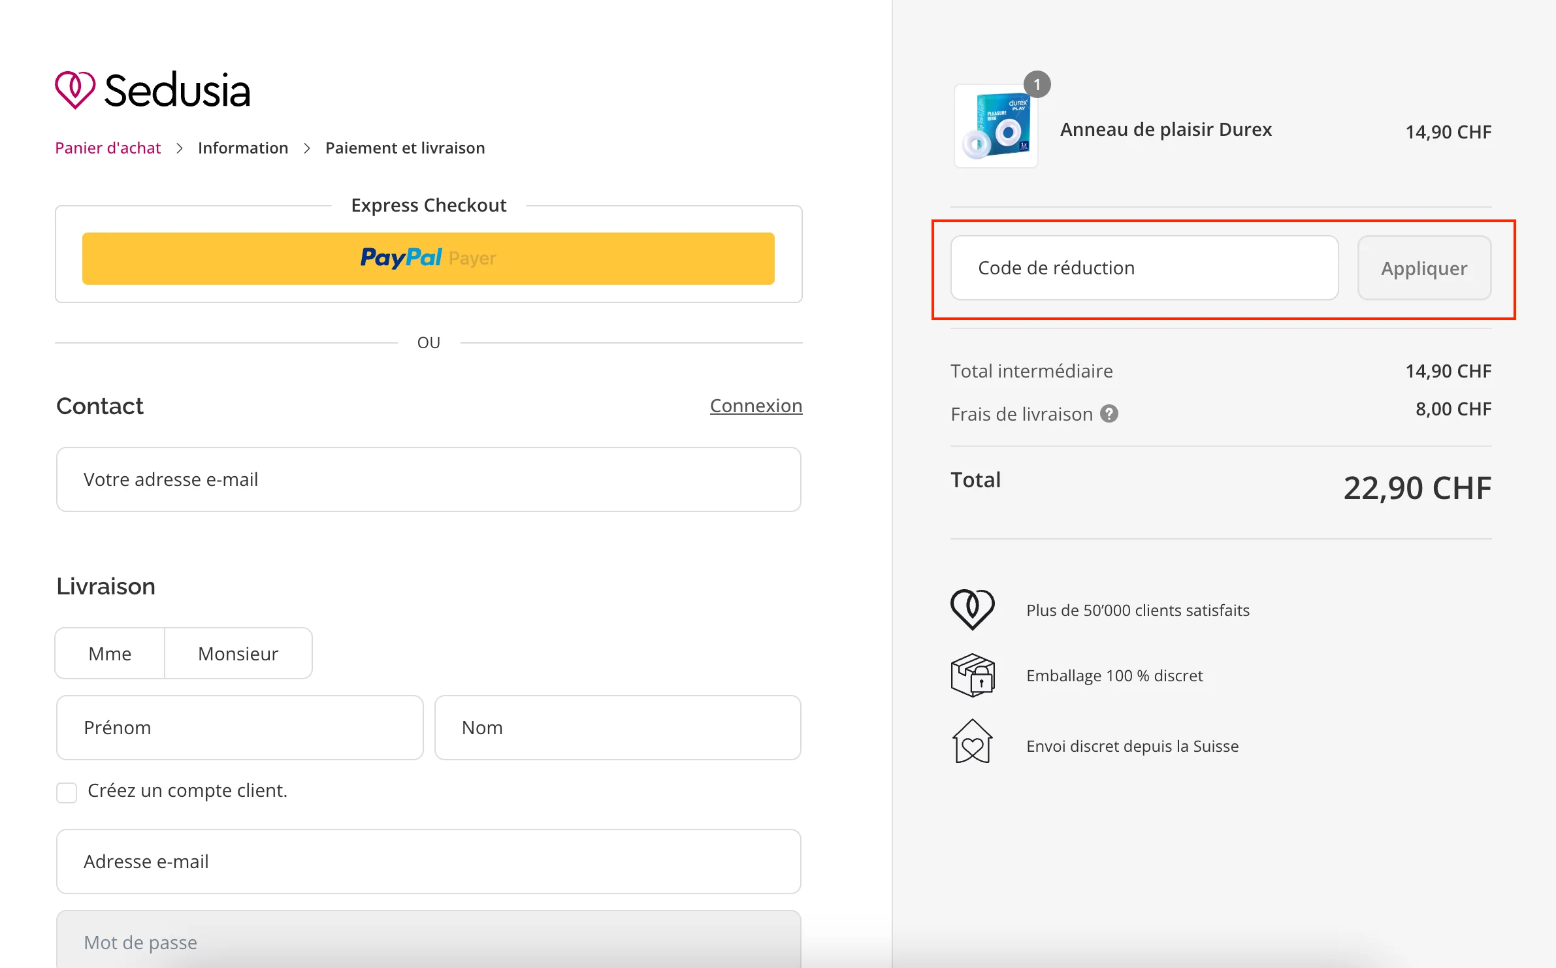Click the quantity badge on the product
Image resolution: width=1556 pixels, height=968 pixels.
(x=1039, y=84)
